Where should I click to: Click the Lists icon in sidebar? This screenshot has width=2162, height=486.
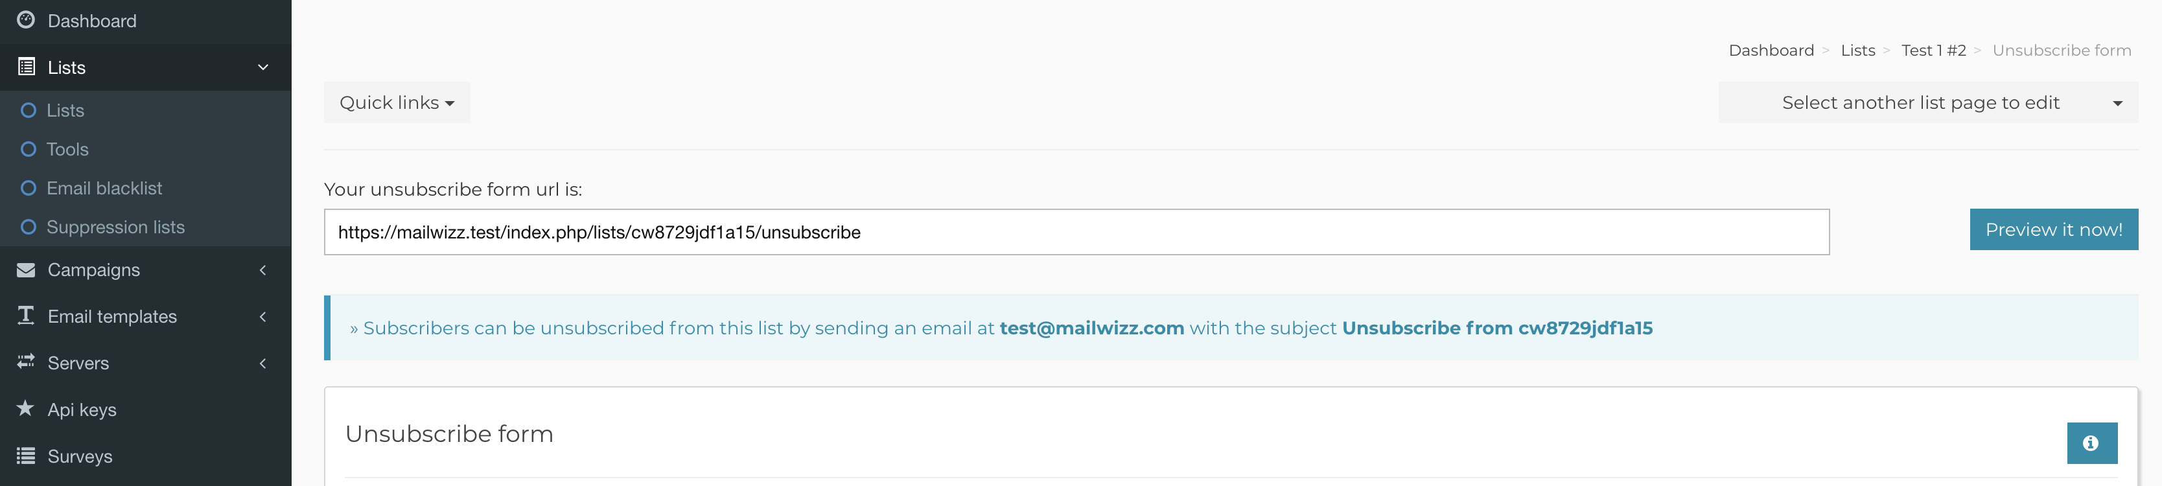(x=26, y=67)
